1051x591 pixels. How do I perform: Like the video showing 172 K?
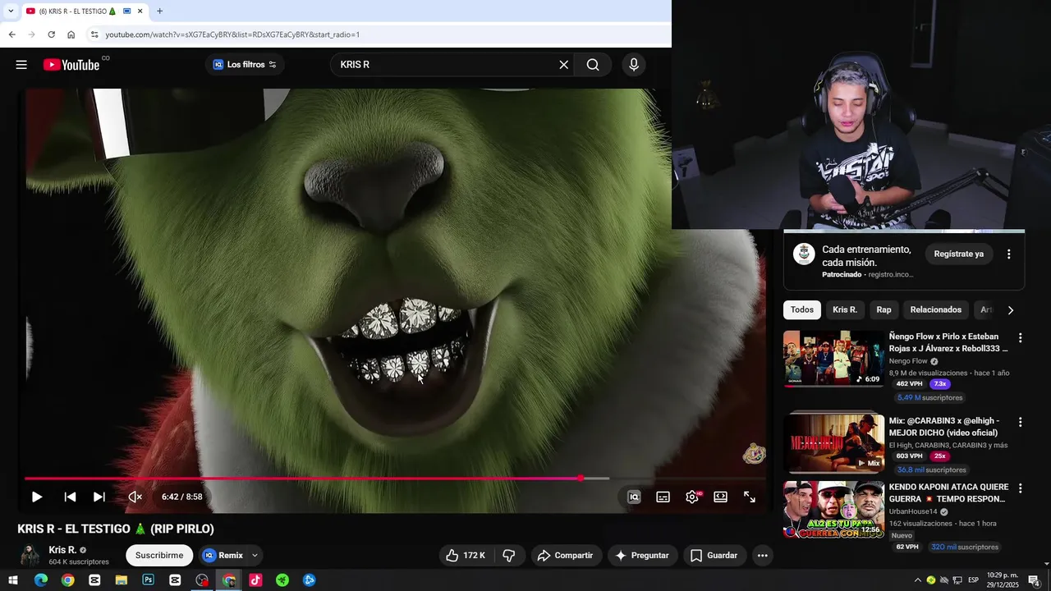click(465, 556)
